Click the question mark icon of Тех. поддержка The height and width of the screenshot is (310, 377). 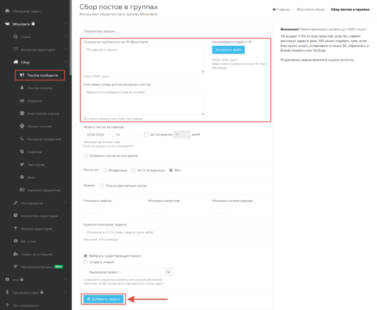[7, 305]
